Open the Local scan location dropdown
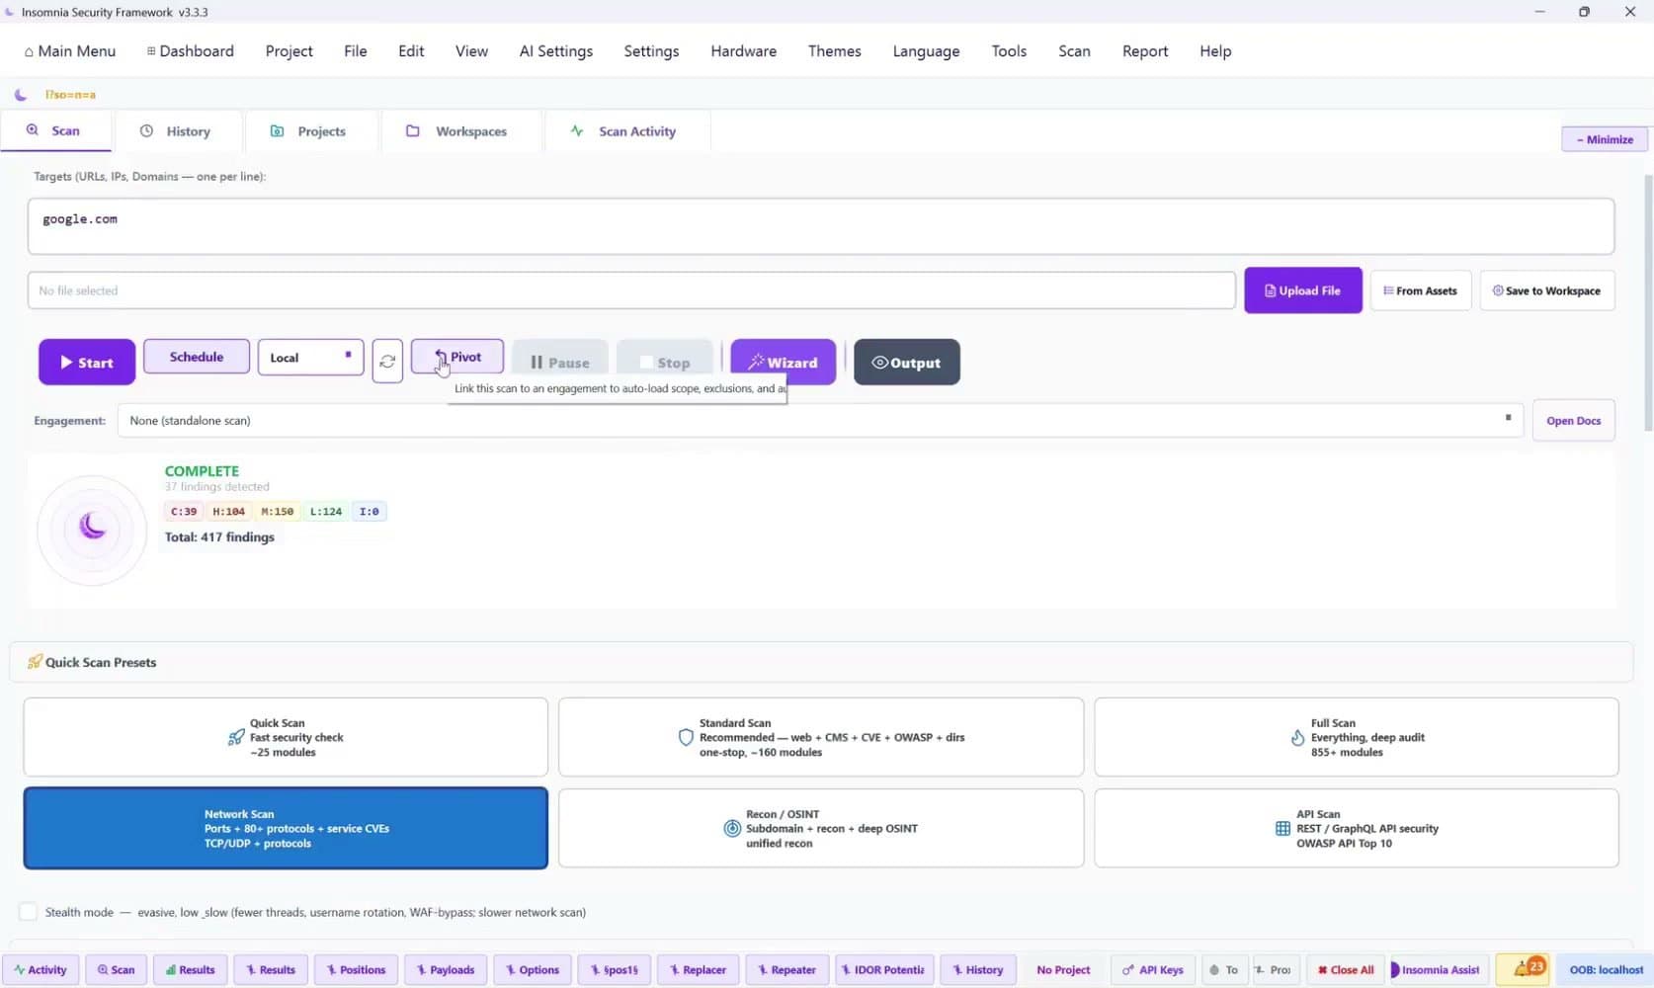 click(x=310, y=357)
